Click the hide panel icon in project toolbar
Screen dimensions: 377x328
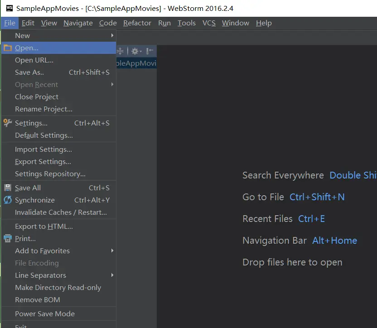pyautogui.click(x=150, y=51)
